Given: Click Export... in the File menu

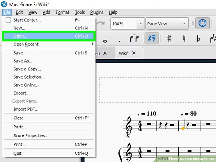Looking at the screenshot, I should (22, 93).
